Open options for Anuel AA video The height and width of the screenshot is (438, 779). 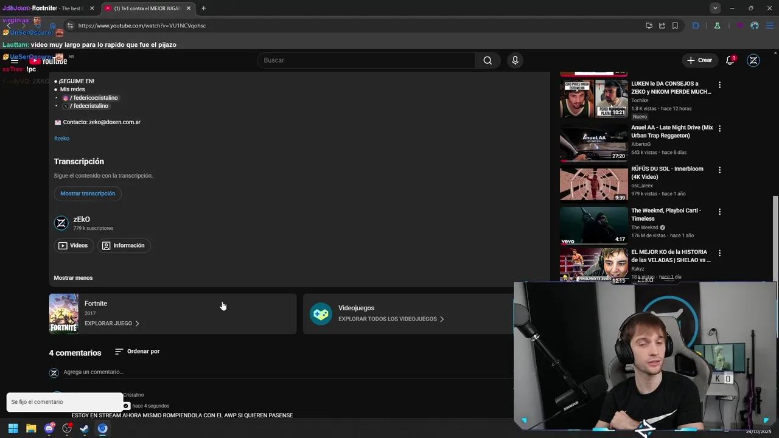pyautogui.click(x=719, y=129)
